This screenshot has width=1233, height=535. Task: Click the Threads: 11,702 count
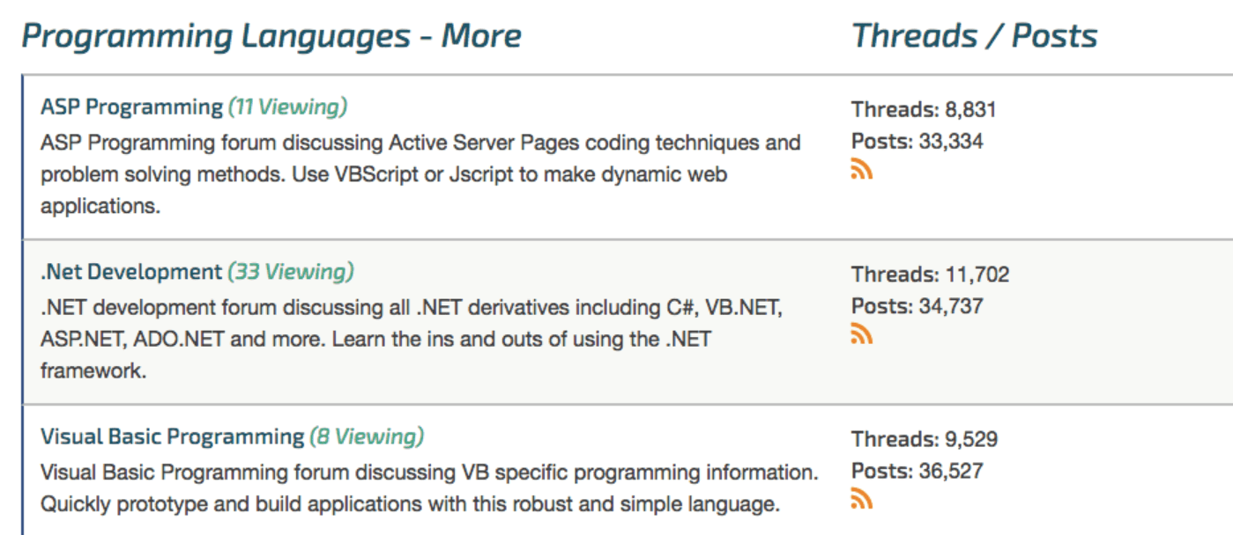(931, 275)
